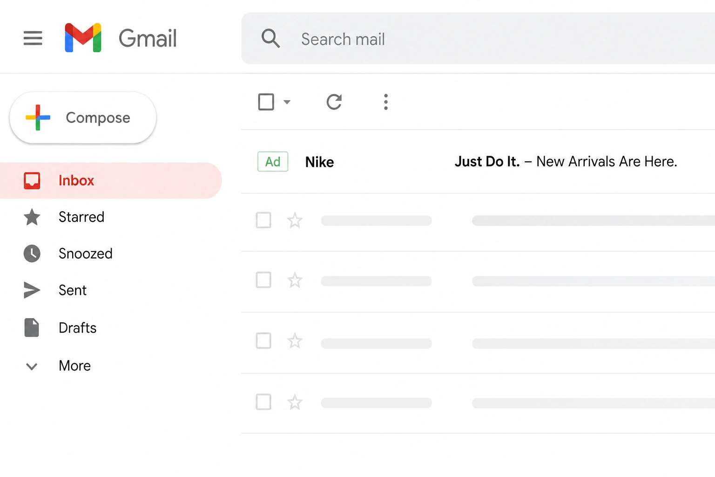Open the three-dot More options menu
Screen dimensions: 715x477
pyautogui.click(x=385, y=102)
